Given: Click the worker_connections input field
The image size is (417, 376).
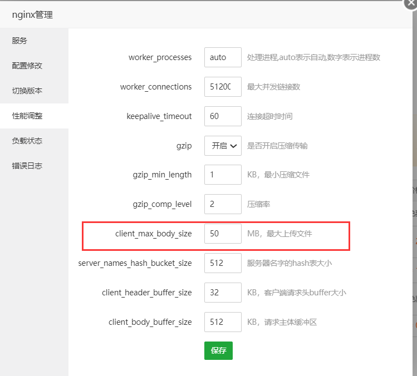Looking at the screenshot, I should [223, 87].
